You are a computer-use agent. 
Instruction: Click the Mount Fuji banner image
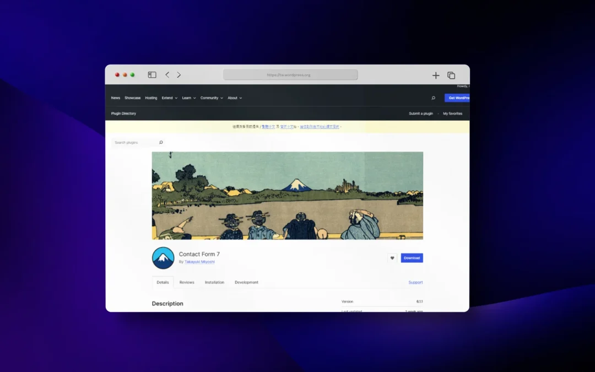tap(287, 196)
